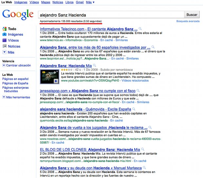This screenshot has width=203, height=178.
Task: Select Todo text in sidebar filter
Action: (x=12, y=29)
